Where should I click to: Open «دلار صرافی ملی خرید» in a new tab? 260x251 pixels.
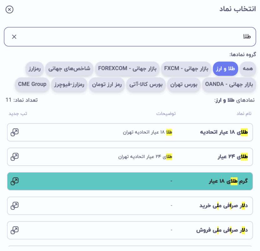[15, 206]
